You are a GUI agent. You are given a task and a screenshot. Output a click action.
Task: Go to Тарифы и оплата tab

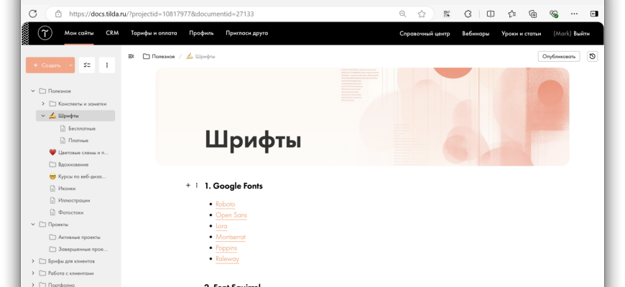(154, 33)
